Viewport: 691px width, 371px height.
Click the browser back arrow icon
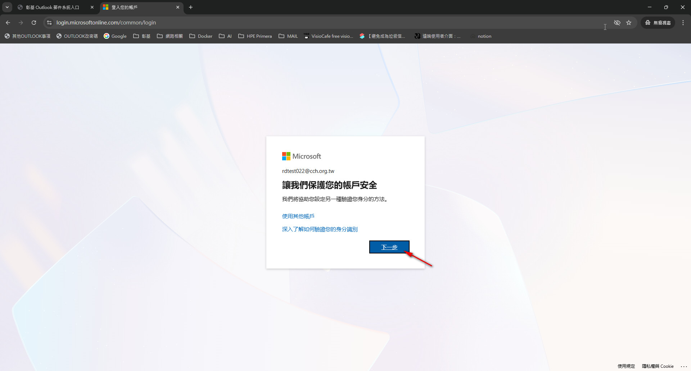pyautogui.click(x=8, y=23)
